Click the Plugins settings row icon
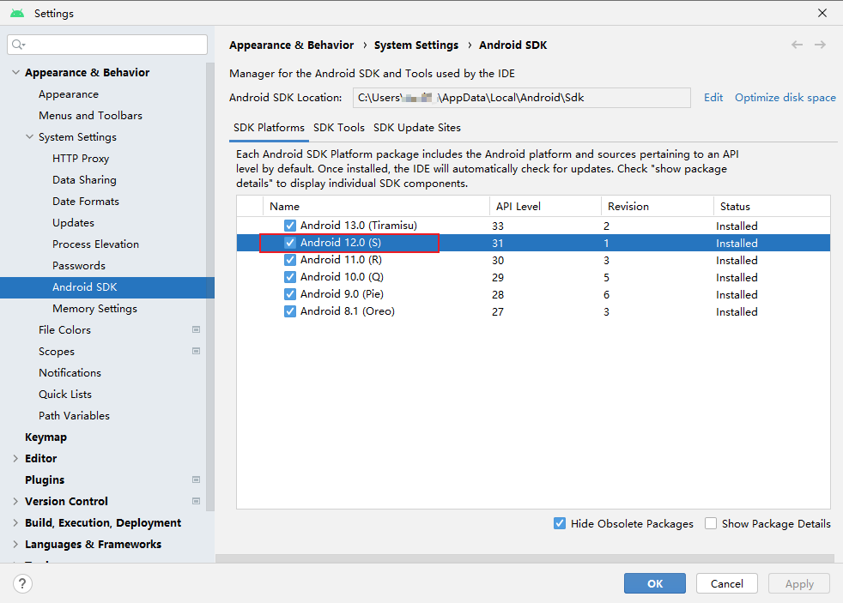The image size is (843, 603). pos(197,479)
